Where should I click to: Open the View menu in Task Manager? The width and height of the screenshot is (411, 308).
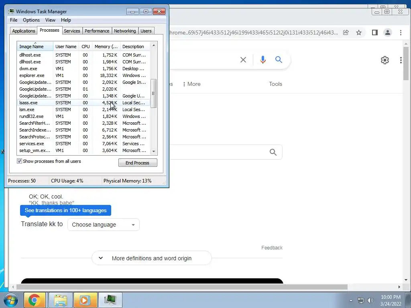pyautogui.click(x=50, y=20)
